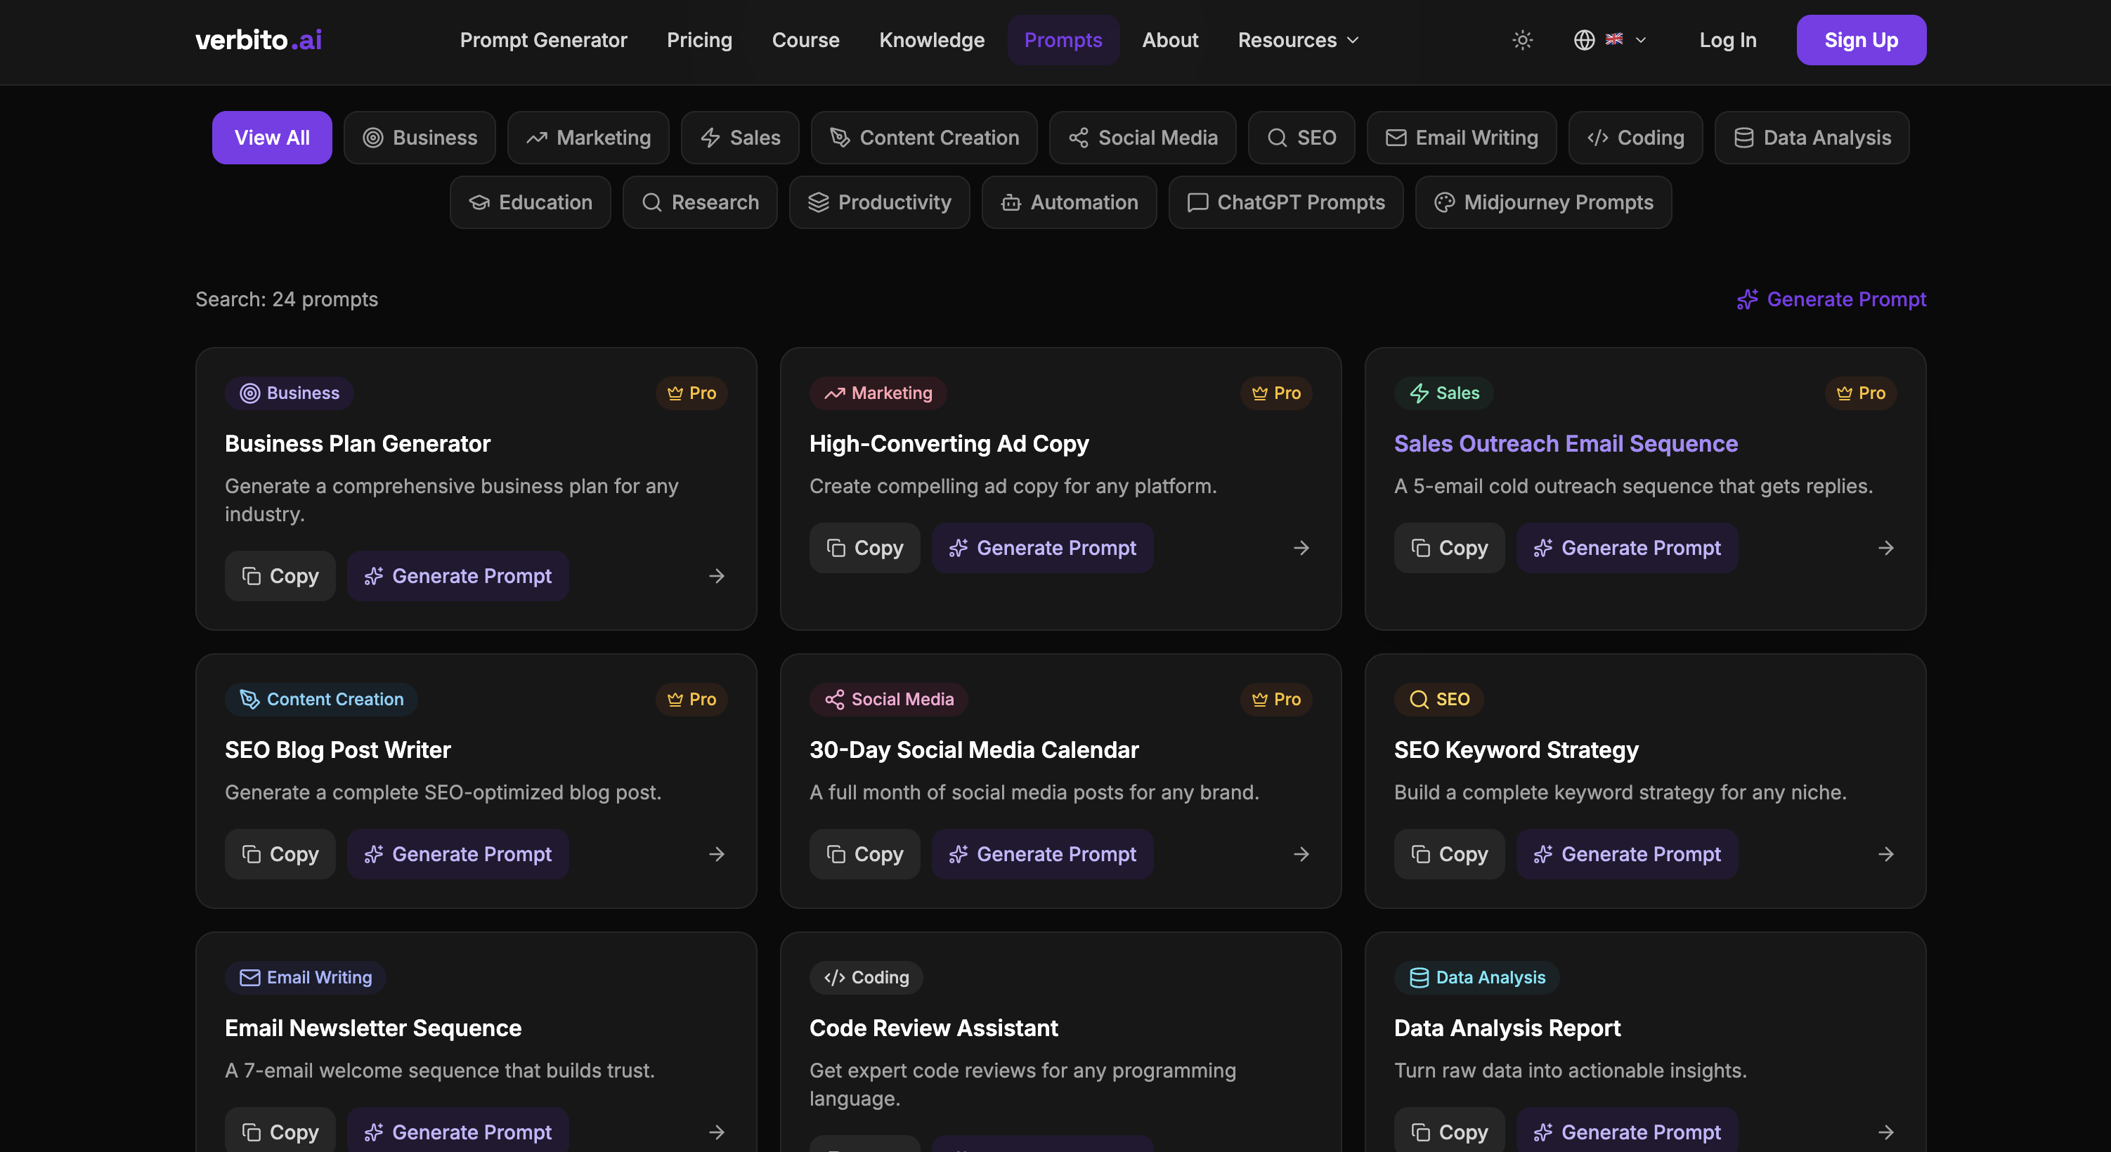Open SEO Blog Post Writer arrow icon
The height and width of the screenshot is (1152, 2111).
coord(716,855)
